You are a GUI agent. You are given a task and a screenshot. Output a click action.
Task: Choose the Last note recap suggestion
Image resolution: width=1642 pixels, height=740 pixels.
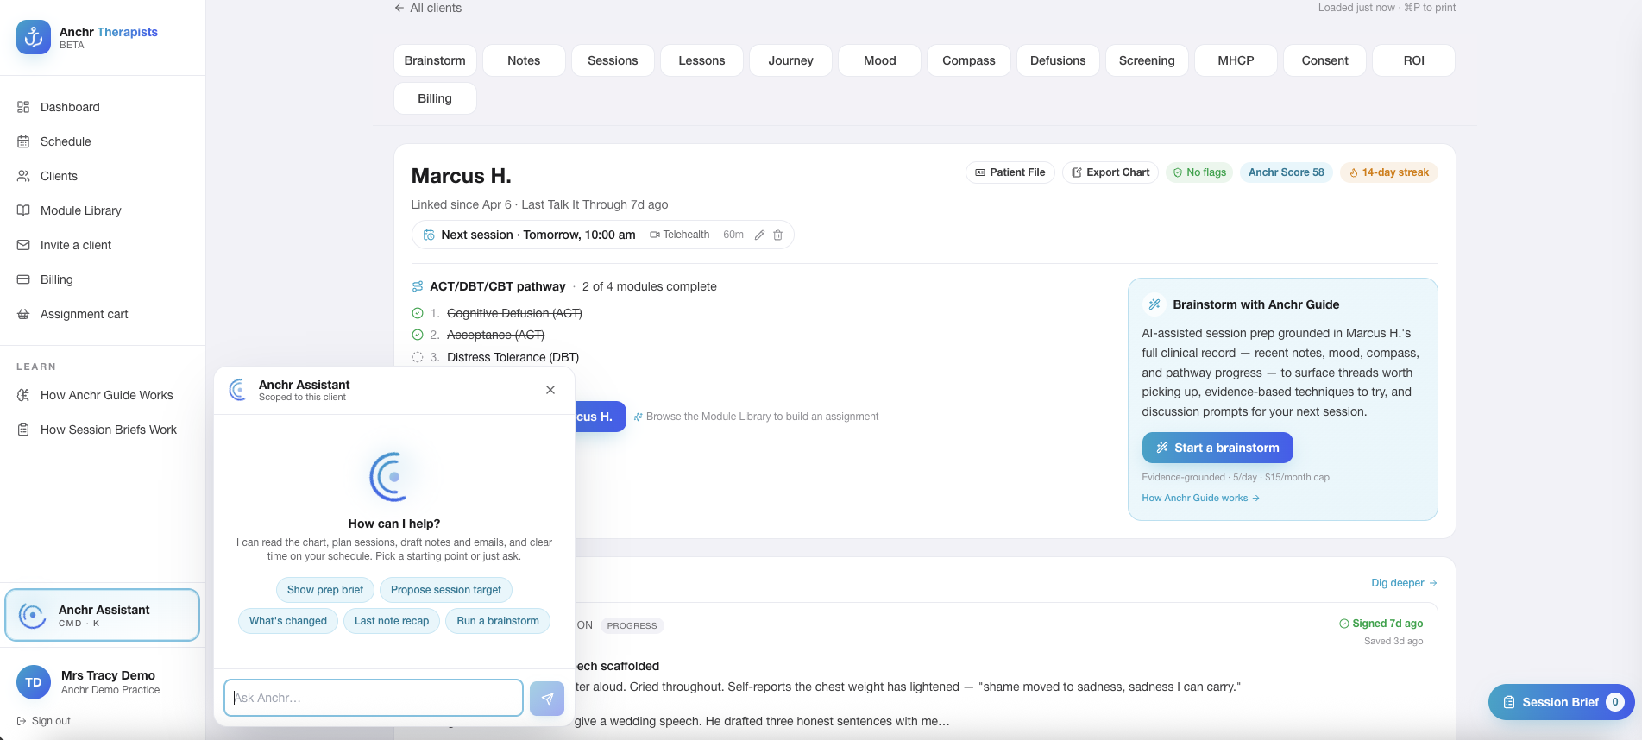(392, 621)
